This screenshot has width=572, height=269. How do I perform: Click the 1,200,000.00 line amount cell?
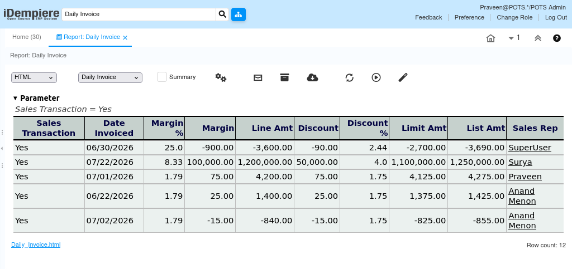coord(265,162)
